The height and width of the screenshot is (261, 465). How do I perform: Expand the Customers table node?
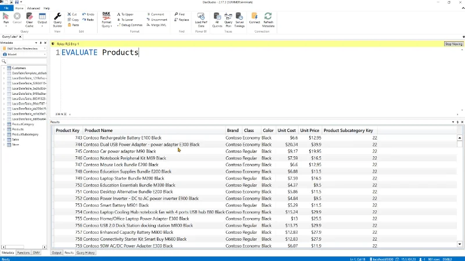tap(4, 68)
